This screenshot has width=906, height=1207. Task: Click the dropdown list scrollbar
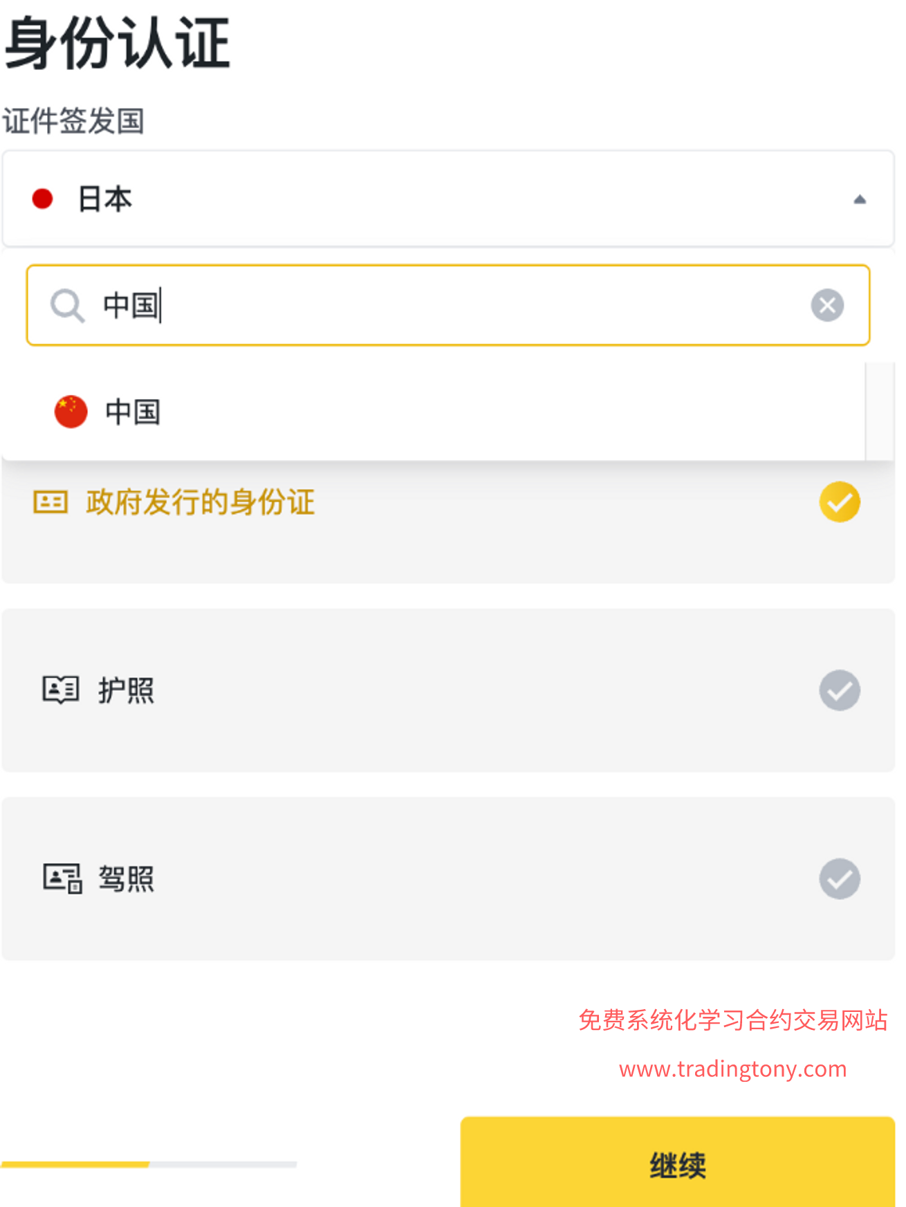pos(880,412)
